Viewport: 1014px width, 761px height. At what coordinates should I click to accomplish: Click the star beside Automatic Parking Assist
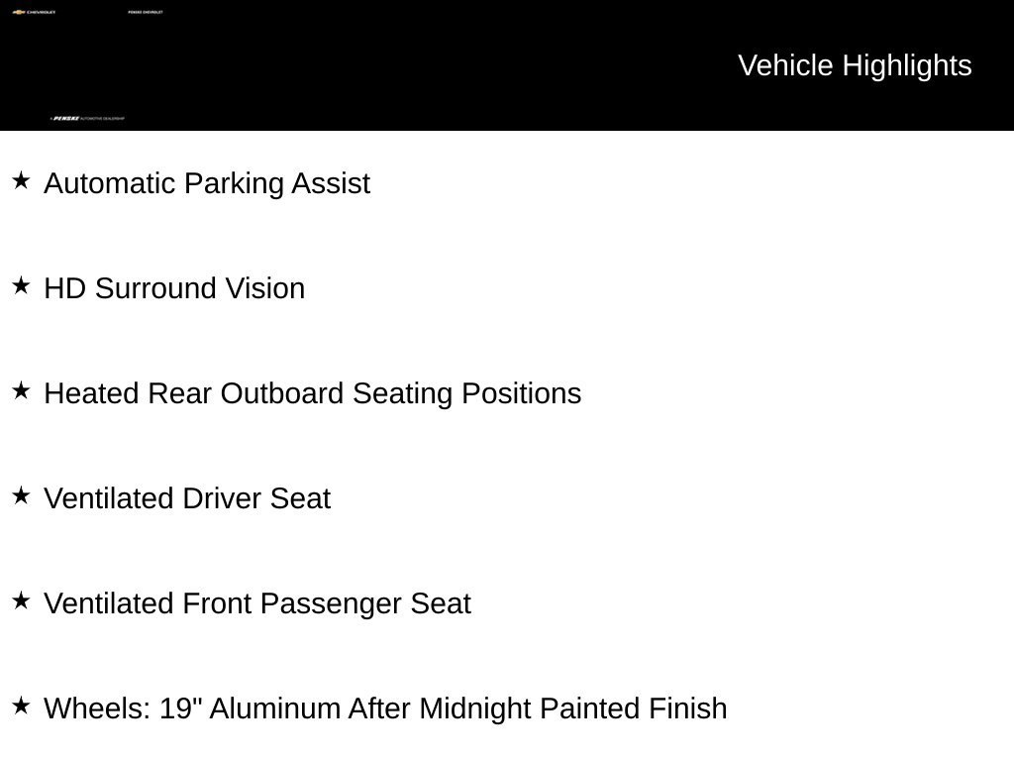point(21,180)
